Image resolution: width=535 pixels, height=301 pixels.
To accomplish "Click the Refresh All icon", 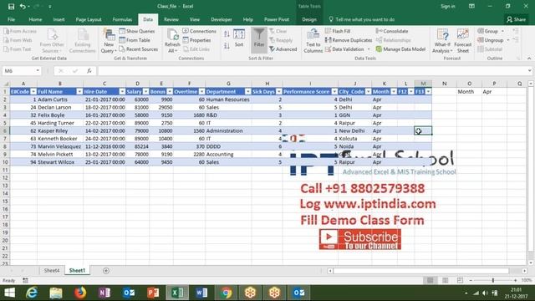I will click(172, 35).
